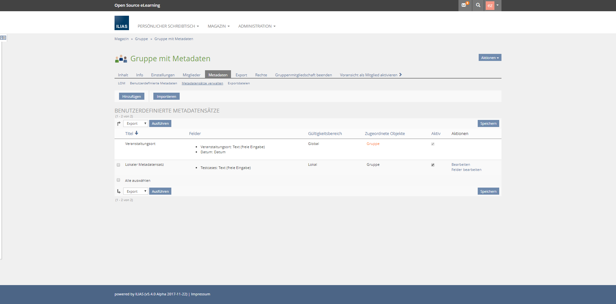Open the mail notifications icon
The image size is (616, 304).
point(465,5)
